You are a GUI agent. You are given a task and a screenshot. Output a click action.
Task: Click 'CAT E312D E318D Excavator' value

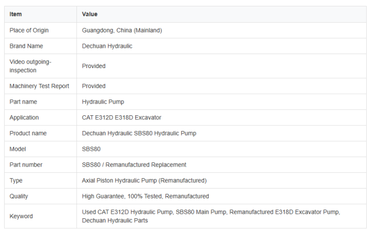(x=122, y=118)
